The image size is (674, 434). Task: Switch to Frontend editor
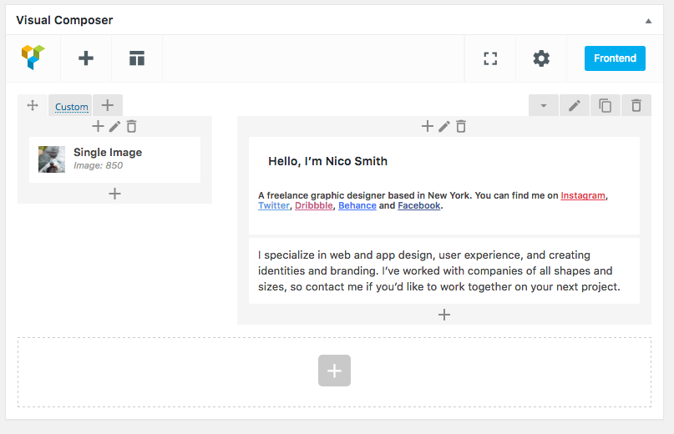(615, 58)
